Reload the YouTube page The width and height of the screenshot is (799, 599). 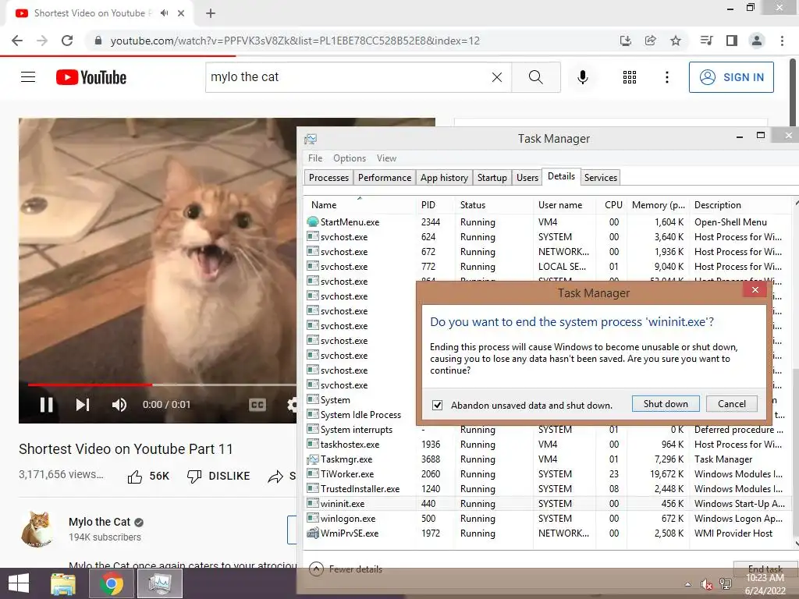click(x=67, y=41)
